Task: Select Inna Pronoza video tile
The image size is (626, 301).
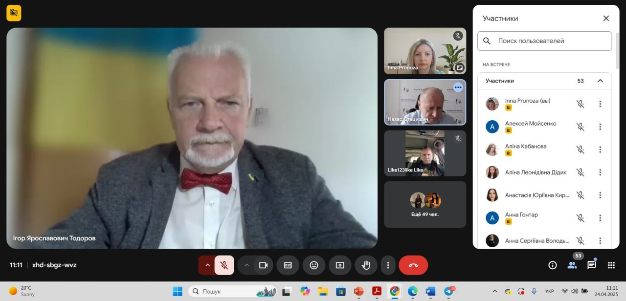Action: click(x=425, y=51)
